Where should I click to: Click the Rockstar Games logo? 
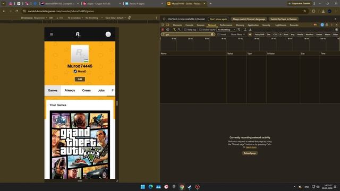(x=78, y=34)
